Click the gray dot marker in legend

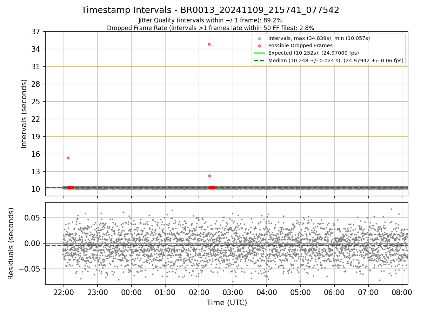259,38
